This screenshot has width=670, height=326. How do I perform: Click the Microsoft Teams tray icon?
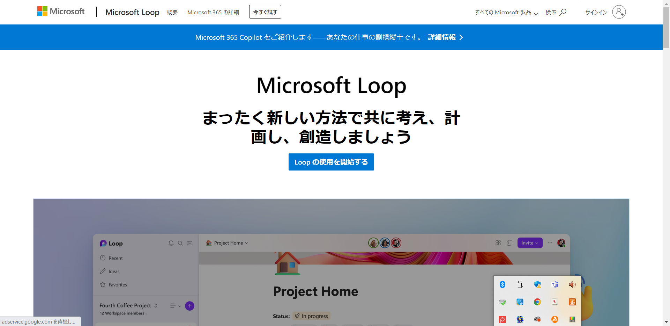tap(555, 284)
